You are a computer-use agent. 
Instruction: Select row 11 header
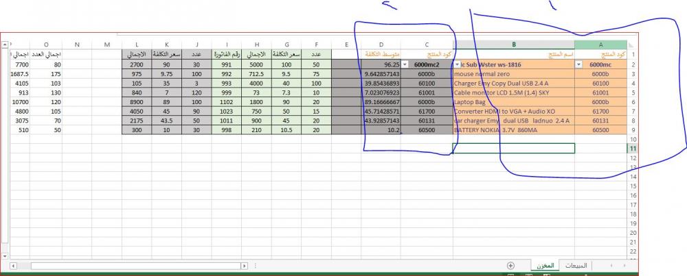pos(633,149)
